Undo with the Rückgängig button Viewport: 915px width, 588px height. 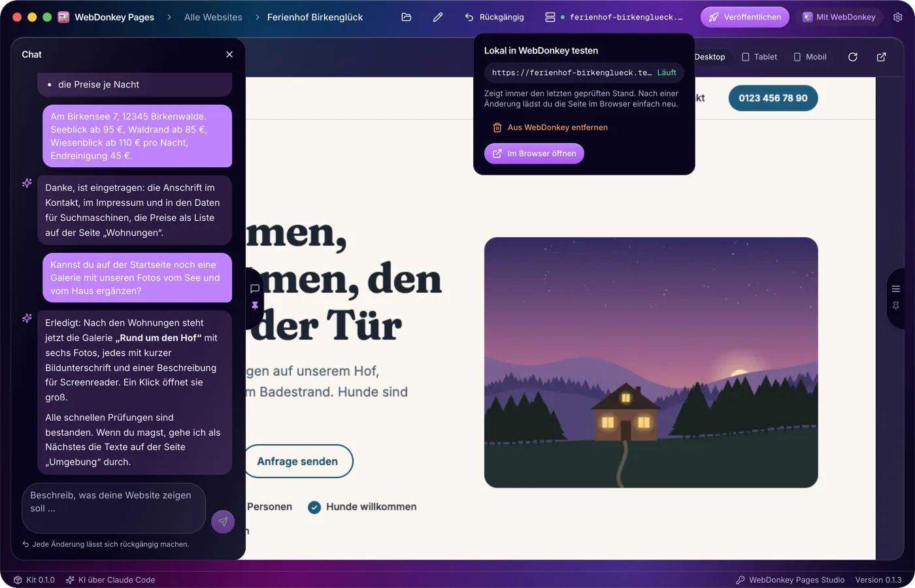coord(495,17)
